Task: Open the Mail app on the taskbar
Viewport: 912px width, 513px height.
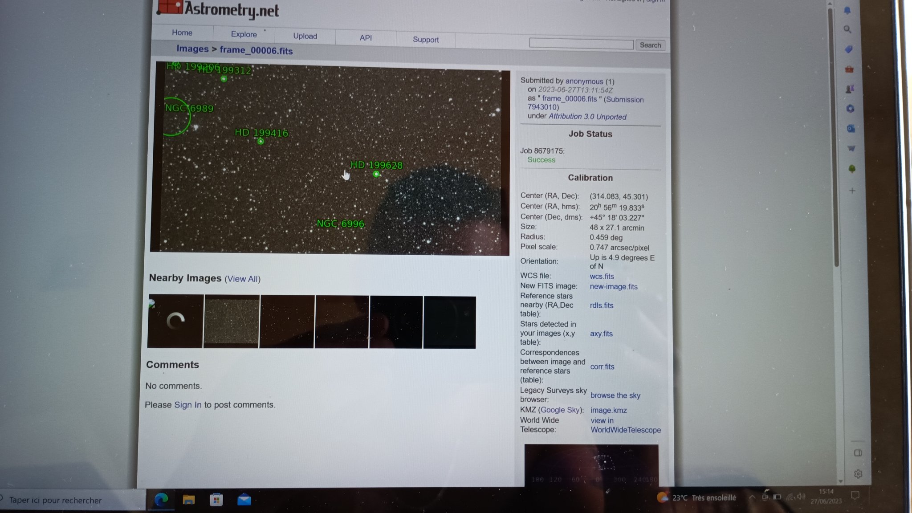Action: [244, 500]
